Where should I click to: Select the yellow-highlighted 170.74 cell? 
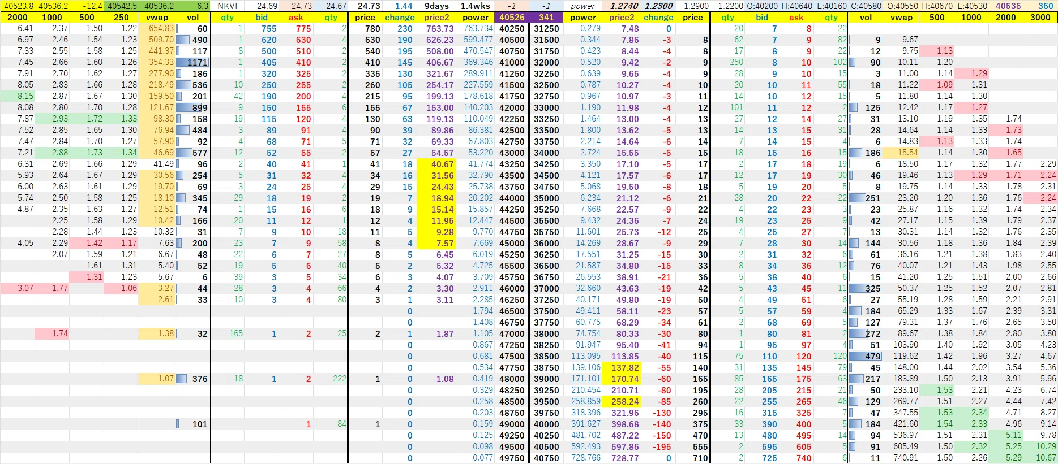[621, 379]
